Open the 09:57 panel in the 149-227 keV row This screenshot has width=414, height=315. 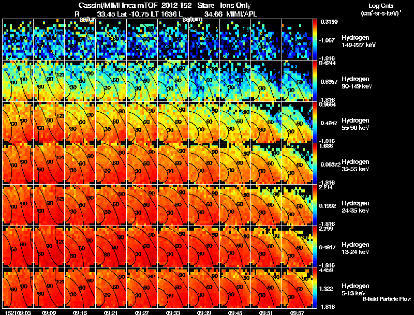click(297, 40)
